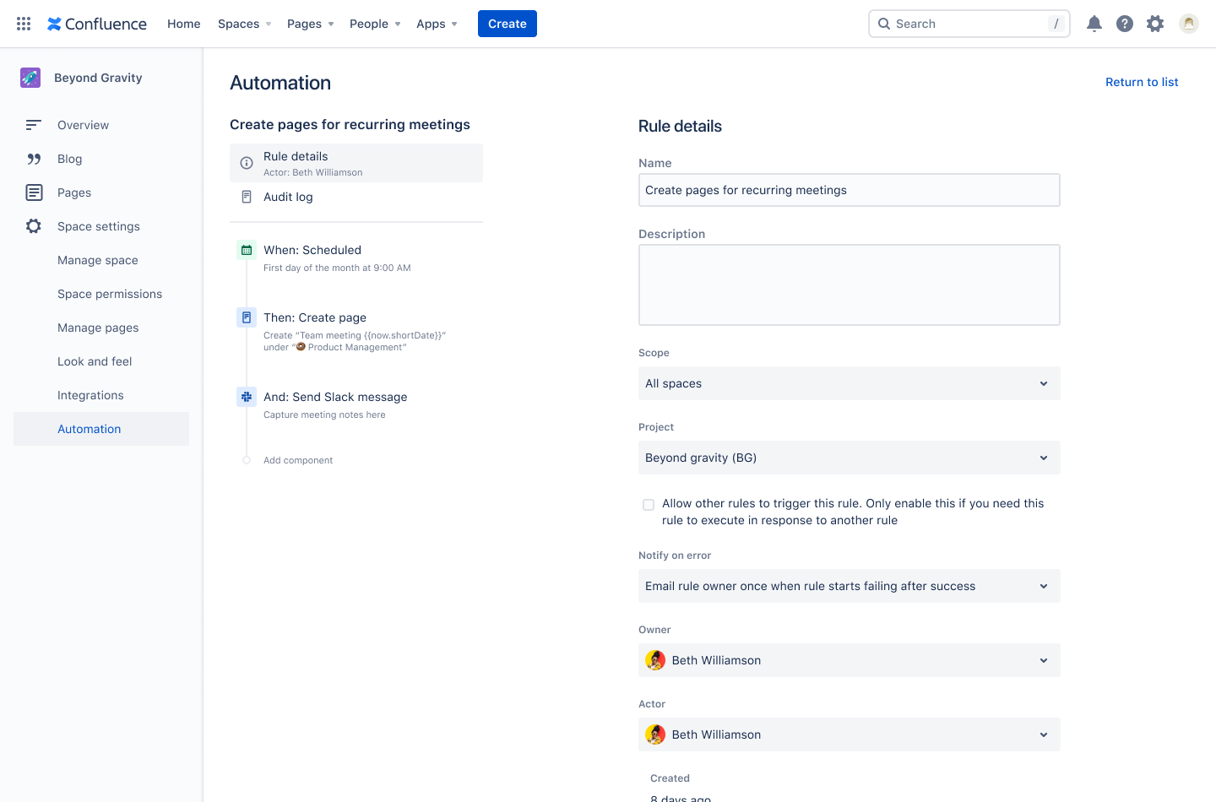This screenshot has height=802, width=1216.
Task: Click the help question mark icon
Action: coord(1125,24)
